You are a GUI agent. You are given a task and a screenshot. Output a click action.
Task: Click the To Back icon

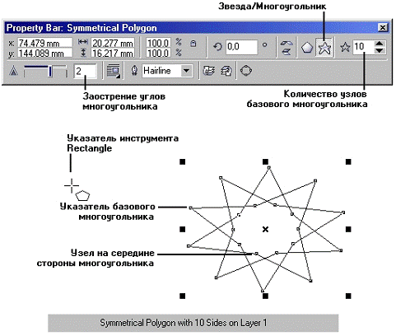[x=226, y=71]
